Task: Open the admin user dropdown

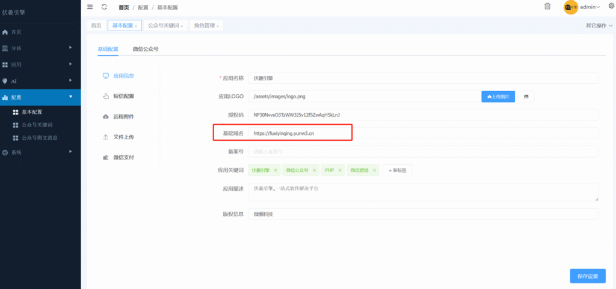Action: (590, 7)
